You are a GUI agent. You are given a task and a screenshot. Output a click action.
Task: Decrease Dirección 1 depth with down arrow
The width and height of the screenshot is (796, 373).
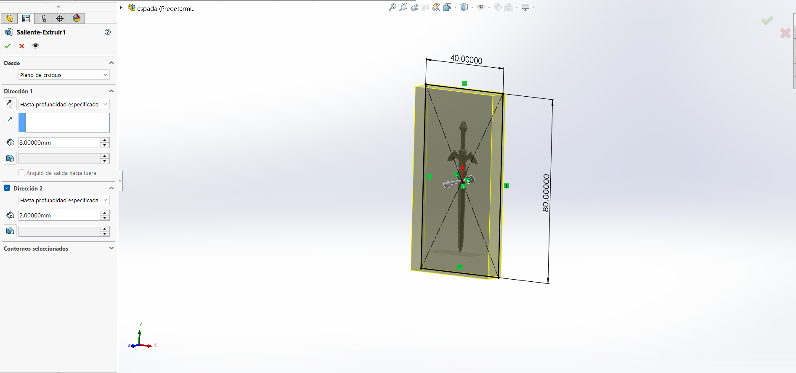(105, 145)
